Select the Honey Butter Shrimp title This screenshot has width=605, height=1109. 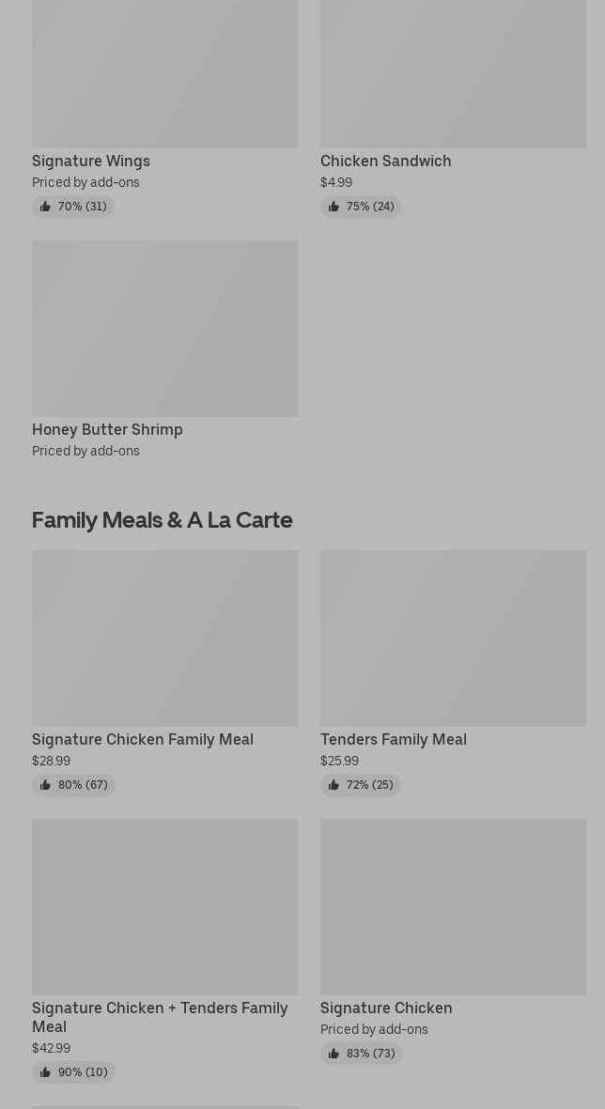tap(107, 429)
